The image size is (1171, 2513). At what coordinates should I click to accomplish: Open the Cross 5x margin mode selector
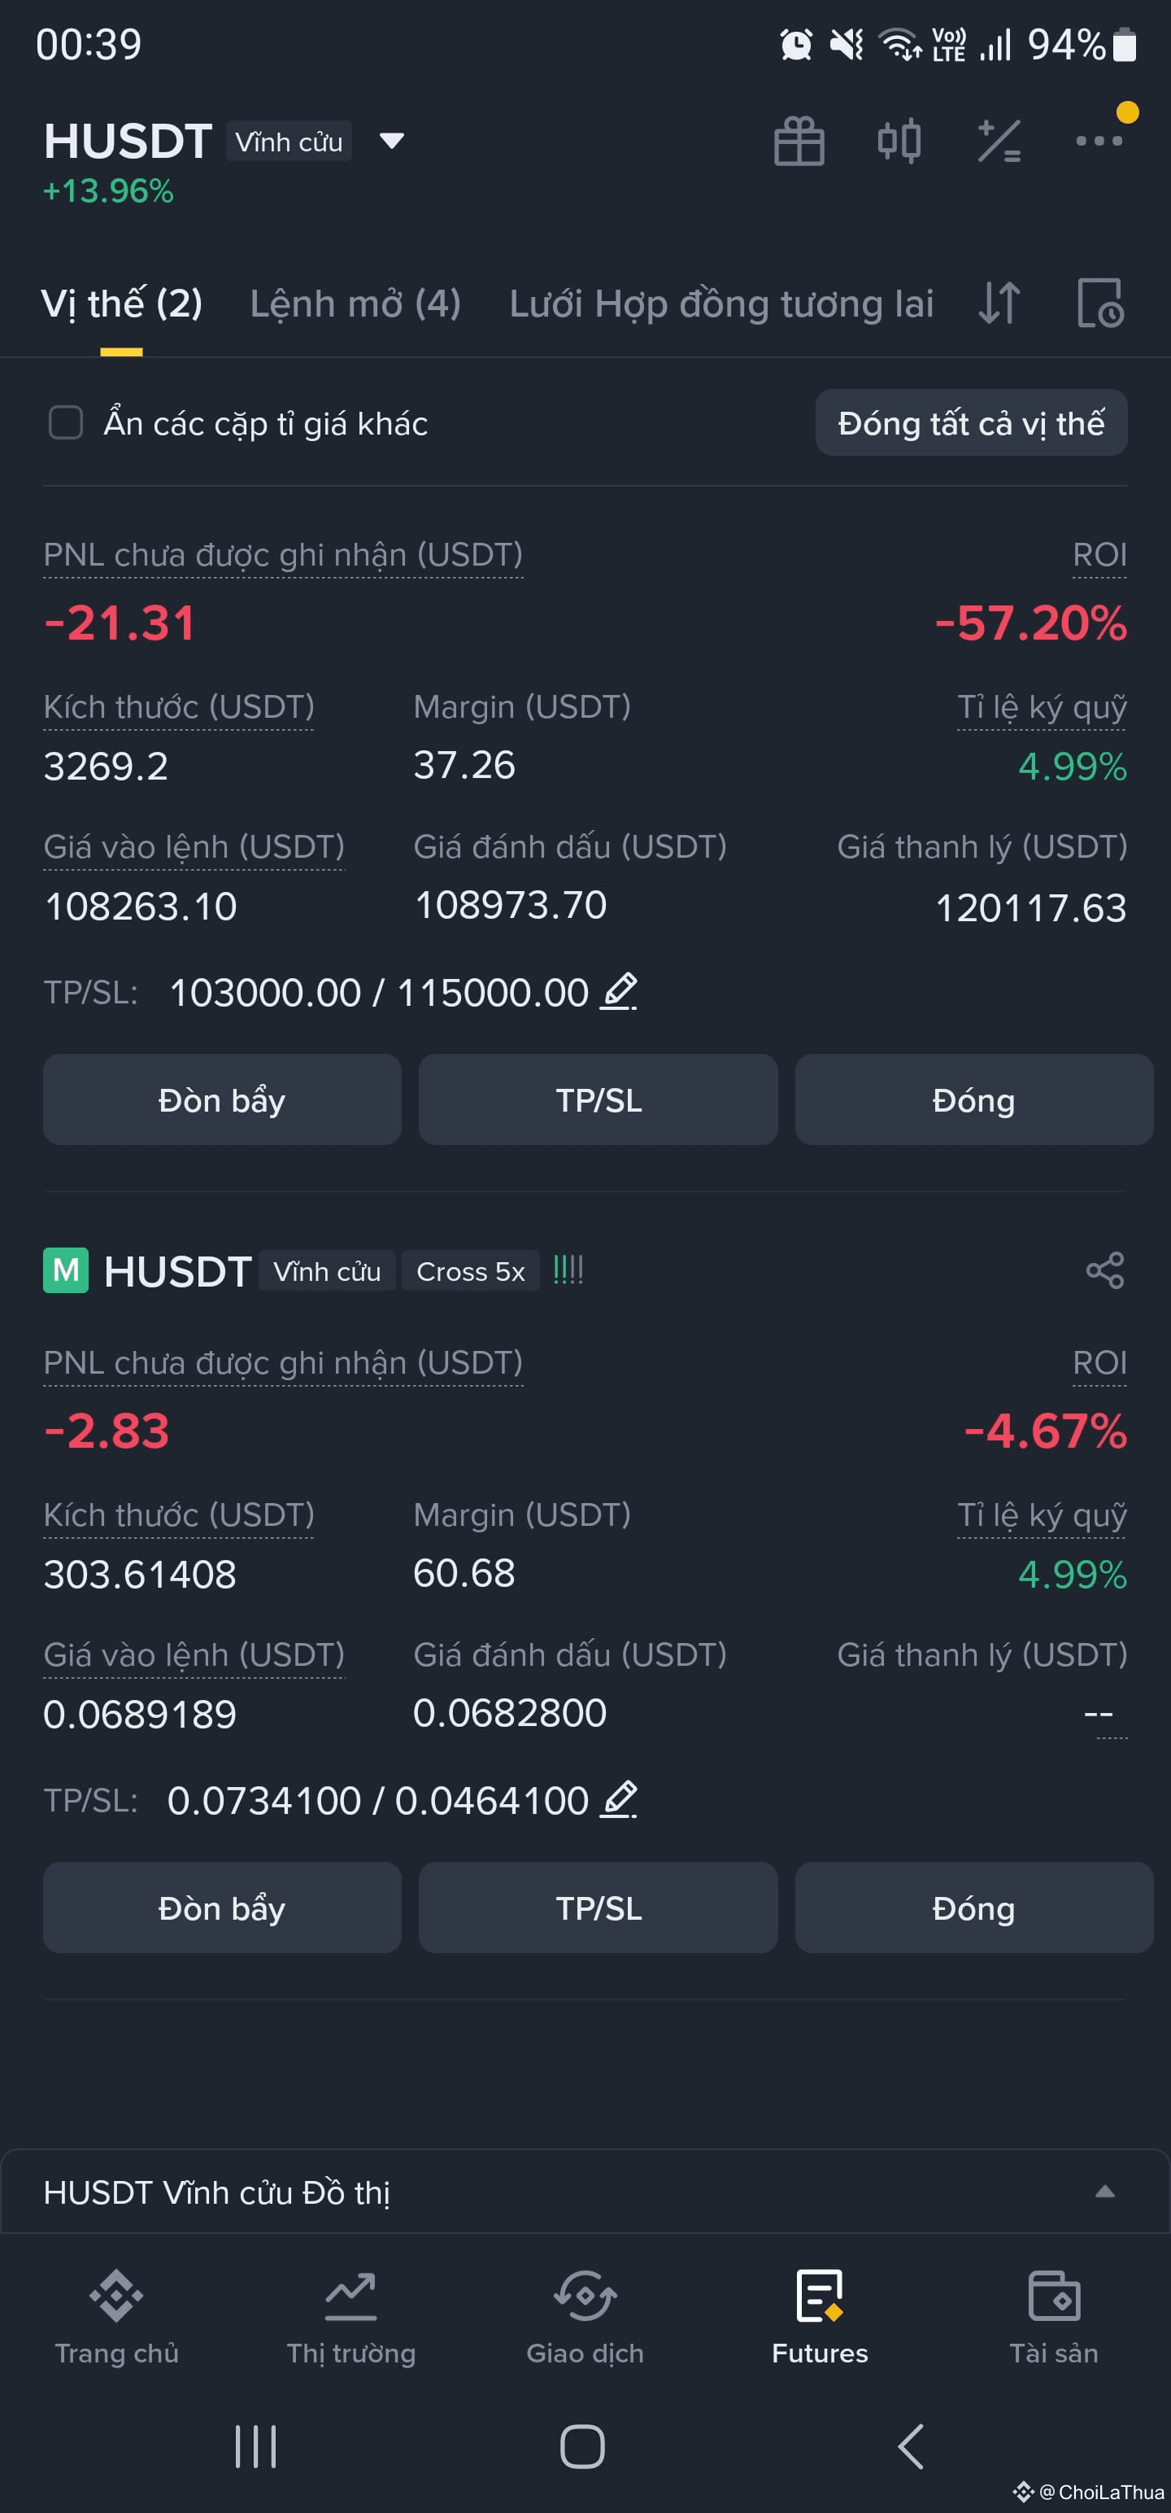[470, 1271]
